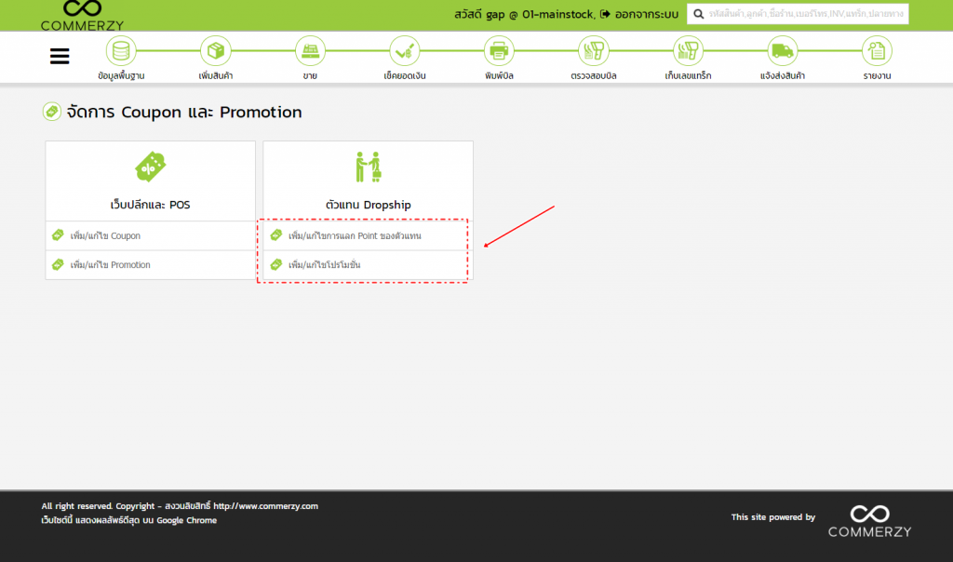This screenshot has height=562, width=953.
Task: Open เพิ่ม/แก้ไข Coupon link
Action: 105,235
